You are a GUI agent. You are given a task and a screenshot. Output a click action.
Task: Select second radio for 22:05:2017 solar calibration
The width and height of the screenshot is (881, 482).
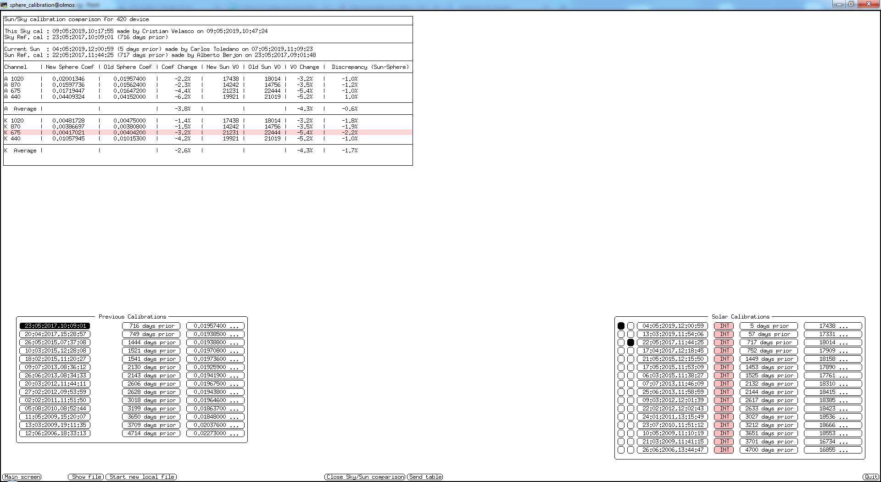[630, 342]
